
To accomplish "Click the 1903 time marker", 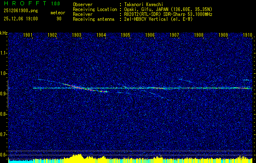I will 77,35.
